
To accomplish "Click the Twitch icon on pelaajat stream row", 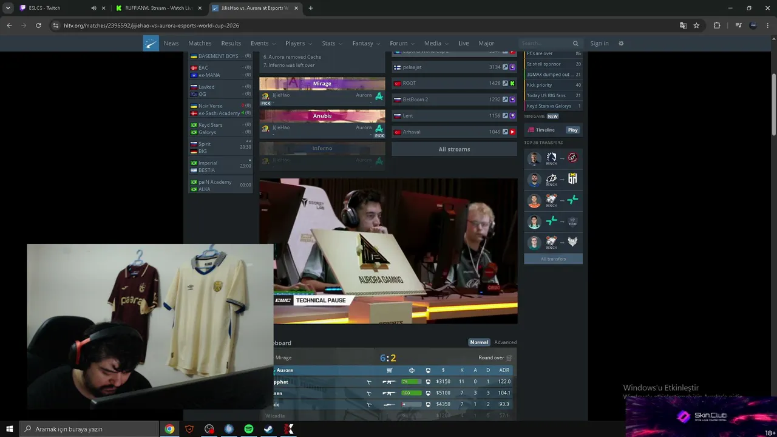I will click(x=512, y=67).
